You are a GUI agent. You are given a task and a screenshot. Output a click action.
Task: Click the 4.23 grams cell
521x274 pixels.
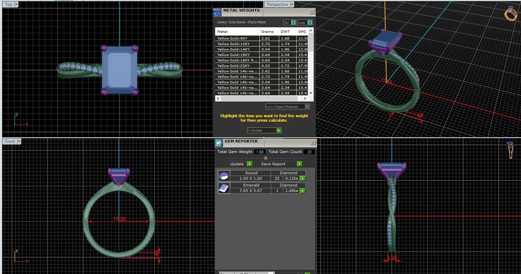click(269, 66)
